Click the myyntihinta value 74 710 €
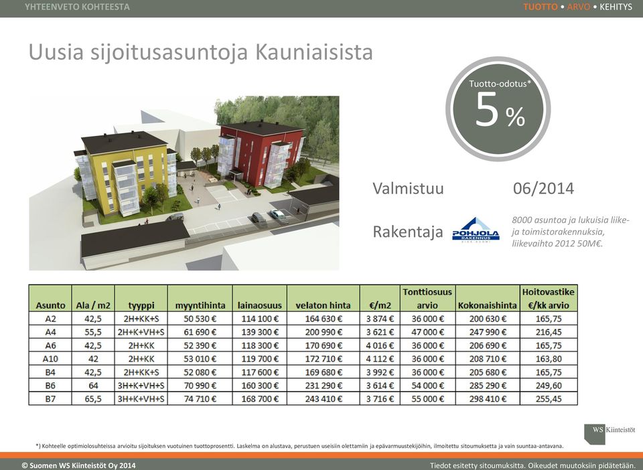 200,398
